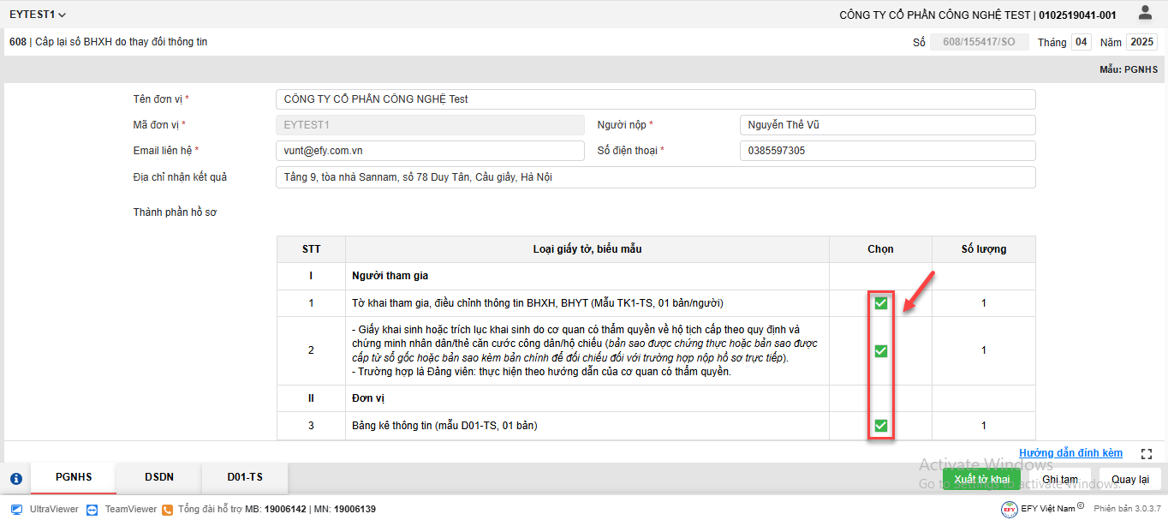
Task: Click the green Xuất tờ khai button
Action: [981, 479]
